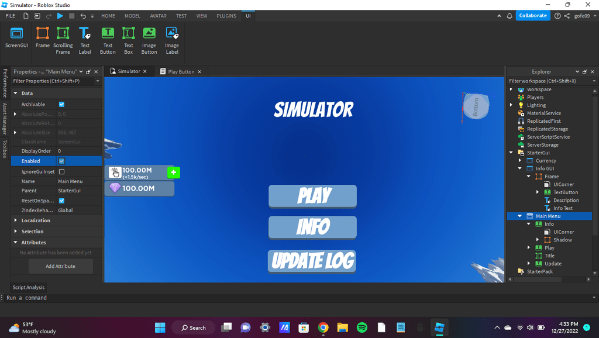Insert an Image Label element
Viewport: 599px width, 338px height.
tap(172, 40)
